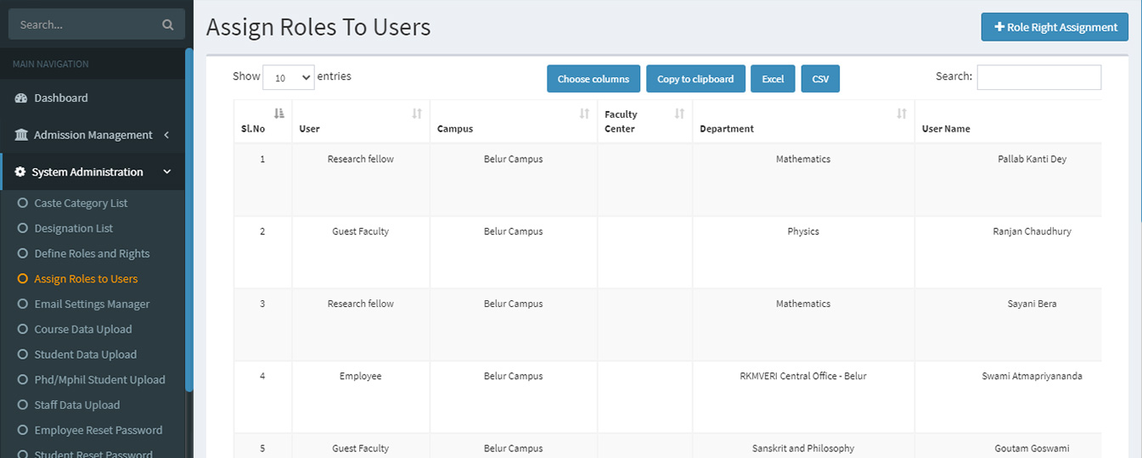Screen dimensions: 1142x458
Task: Click the System Administration gear icon
Action: tap(21, 172)
